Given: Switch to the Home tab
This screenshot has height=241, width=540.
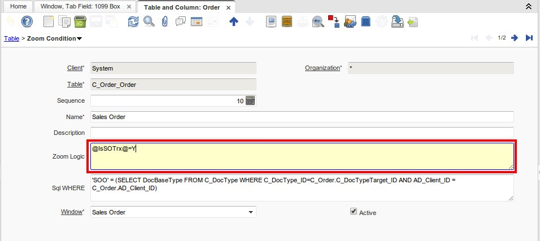Looking at the screenshot, I should point(18,7).
